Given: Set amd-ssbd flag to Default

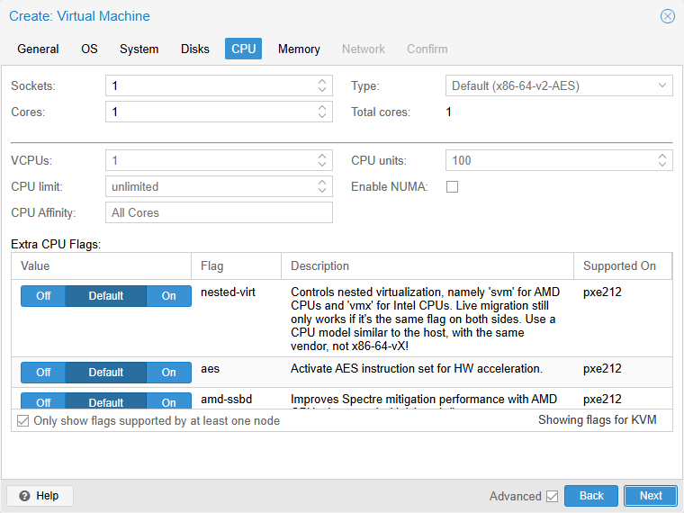Looking at the screenshot, I should click(x=106, y=400).
